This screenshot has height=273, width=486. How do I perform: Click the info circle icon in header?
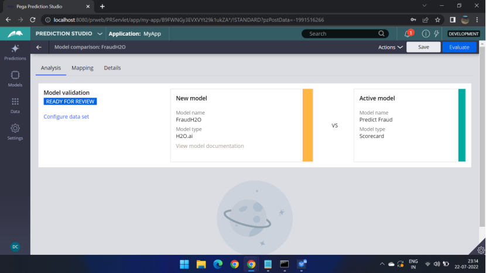pyautogui.click(x=426, y=33)
